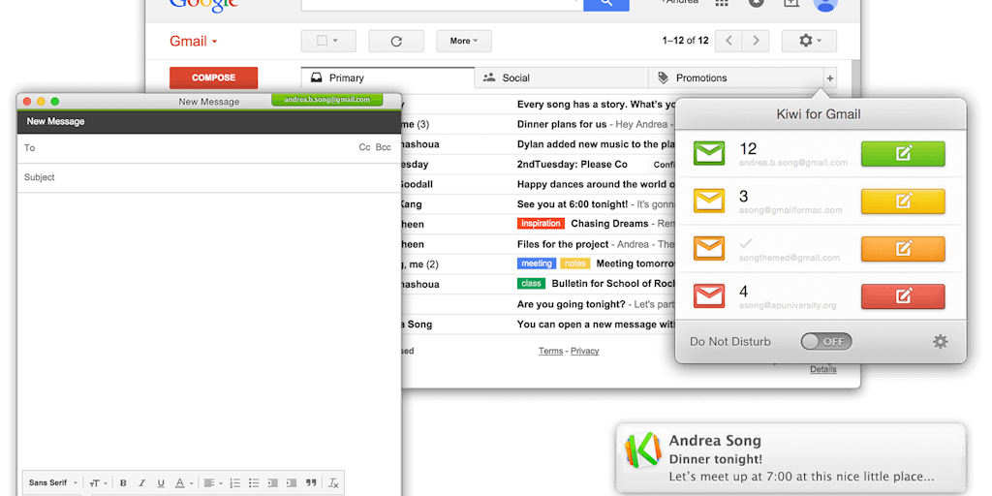Open Kiwi for Gmail settings gear
Image resolution: width=992 pixels, height=496 pixels.
click(940, 342)
